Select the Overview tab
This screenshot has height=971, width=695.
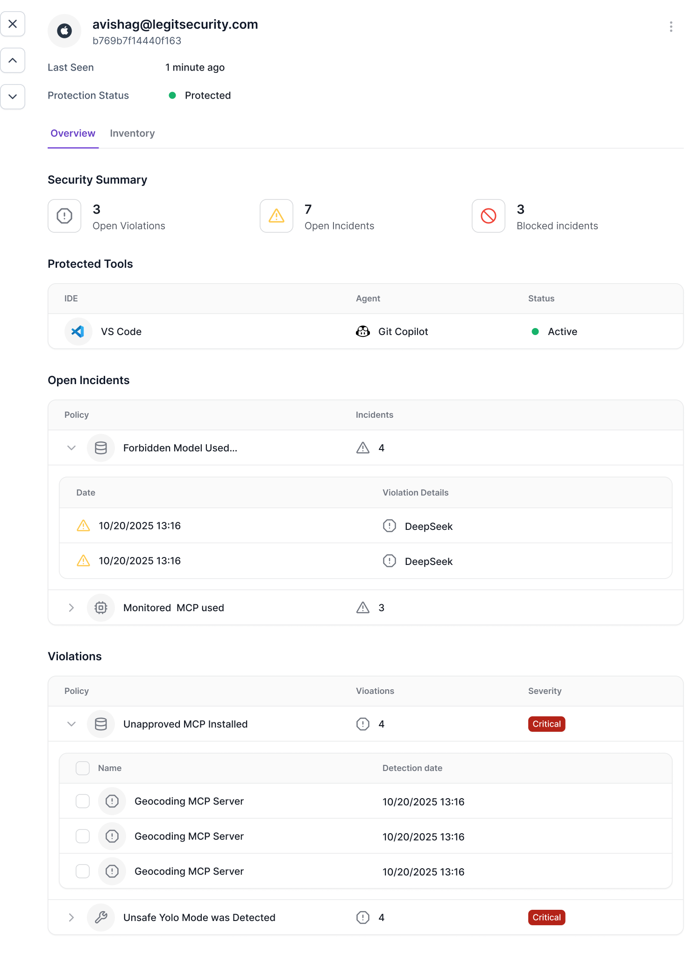(x=73, y=134)
